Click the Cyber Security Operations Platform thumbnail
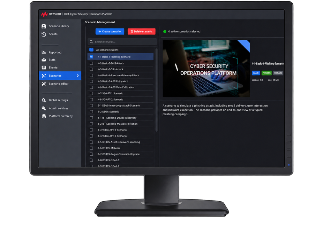Image resolution: width=323 pixels, height=242 pixels. pos(206,69)
